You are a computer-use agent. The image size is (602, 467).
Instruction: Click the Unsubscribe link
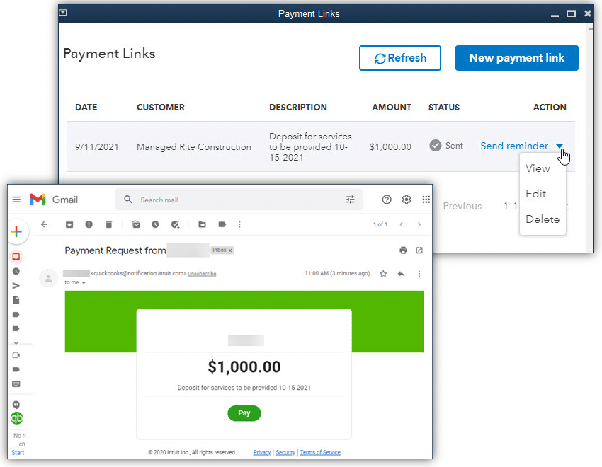(202, 274)
